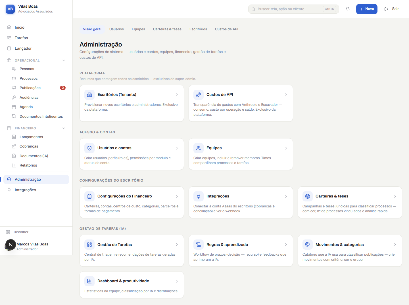
Task: Click the Dashboard & produtividade chart icon
Action: pos(89,281)
